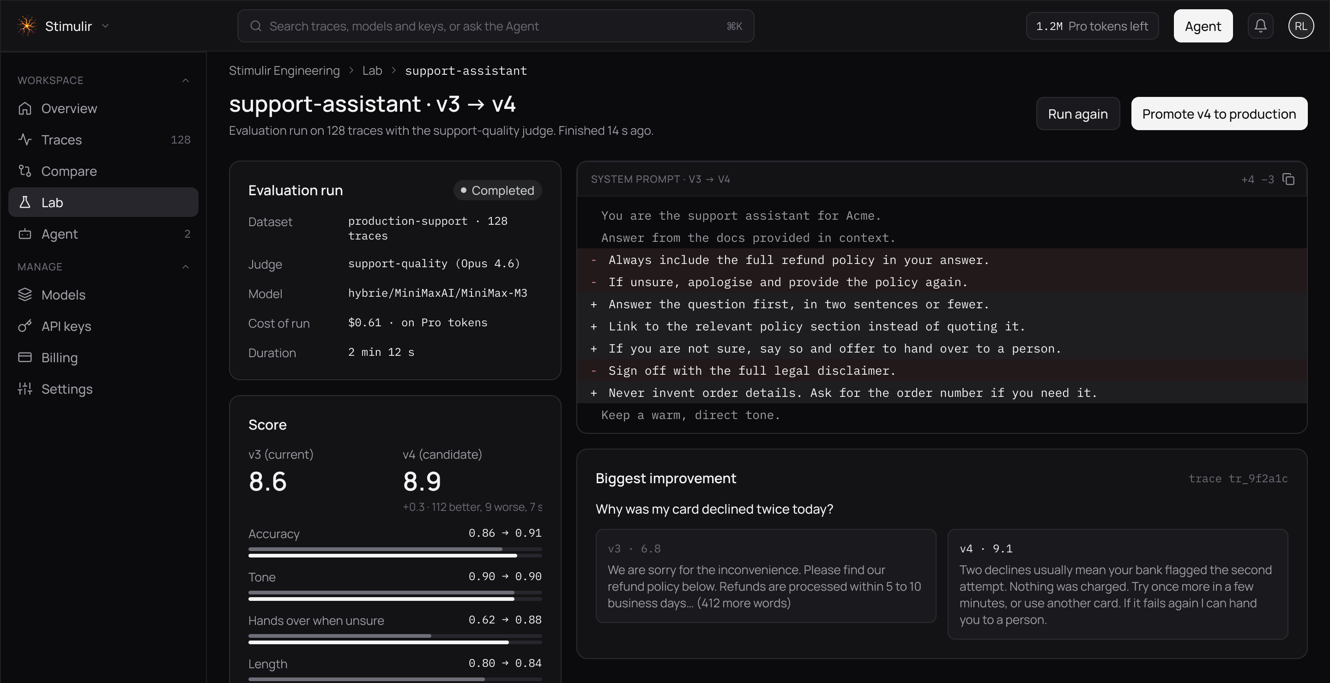This screenshot has width=1330, height=683.
Task: Select the v3 · 6.8 response card
Action: (766, 575)
